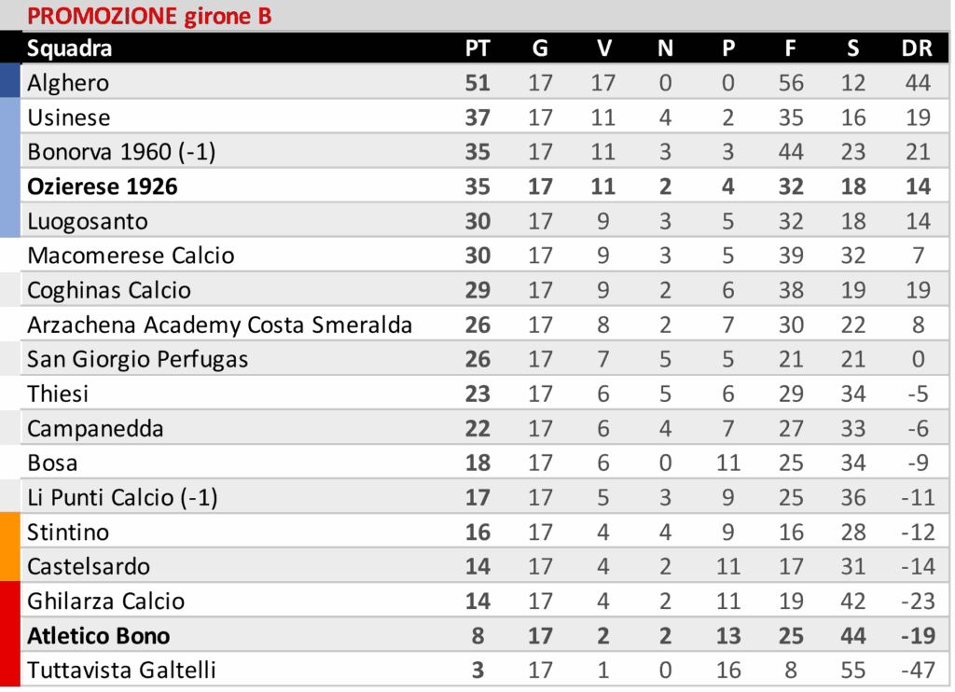The height and width of the screenshot is (692, 955).
Task: Click the PT column header
Action: pos(477,48)
